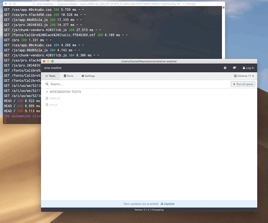Open the help question mark icon

click(225, 68)
